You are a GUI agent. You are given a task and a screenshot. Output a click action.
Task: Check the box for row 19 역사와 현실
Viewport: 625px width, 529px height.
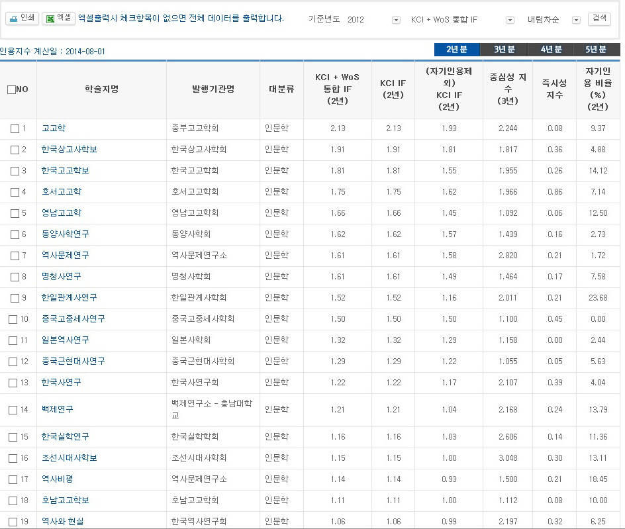pos(13,522)
